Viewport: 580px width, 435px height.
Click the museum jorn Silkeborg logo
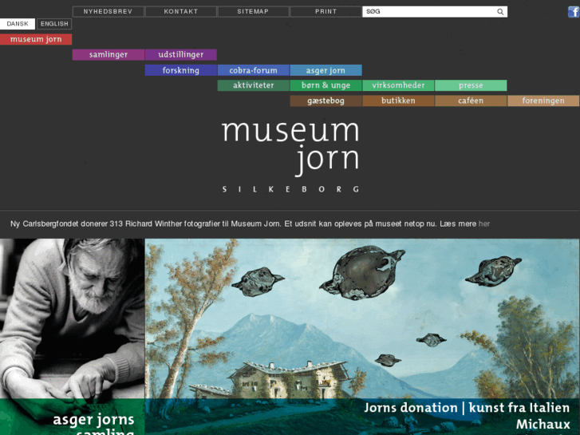pos(290,156)
